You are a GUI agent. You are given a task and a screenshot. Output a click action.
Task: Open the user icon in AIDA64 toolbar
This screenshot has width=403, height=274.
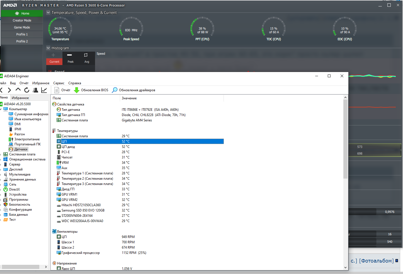pos(35,90)
